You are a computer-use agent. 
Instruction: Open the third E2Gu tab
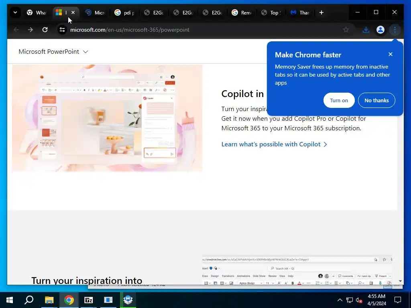click(x=213, y=12)
